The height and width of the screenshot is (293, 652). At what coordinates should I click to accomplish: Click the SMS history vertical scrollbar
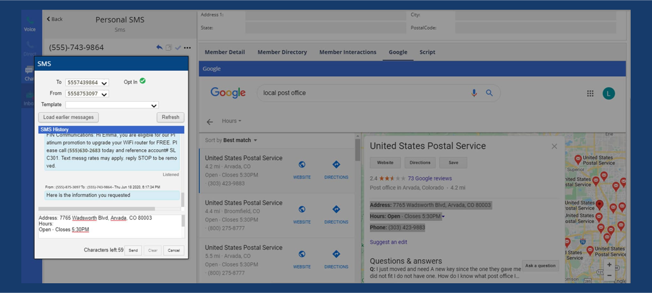(x=182, y=200)
